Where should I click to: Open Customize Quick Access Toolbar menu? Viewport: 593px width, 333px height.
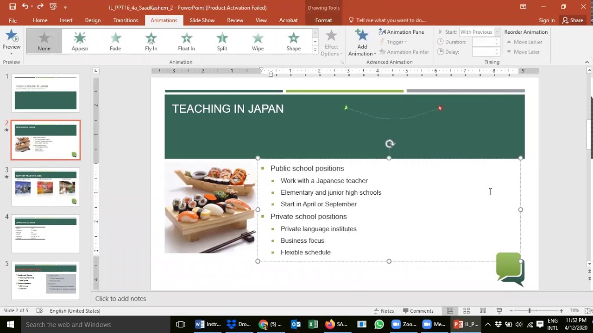[x=65, y=7]
